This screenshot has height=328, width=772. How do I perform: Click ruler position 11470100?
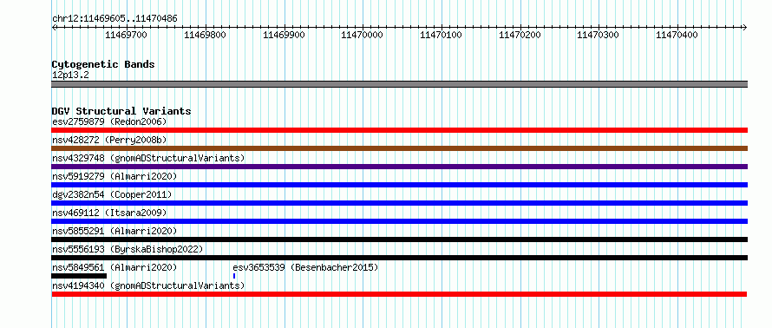[442, 35]
